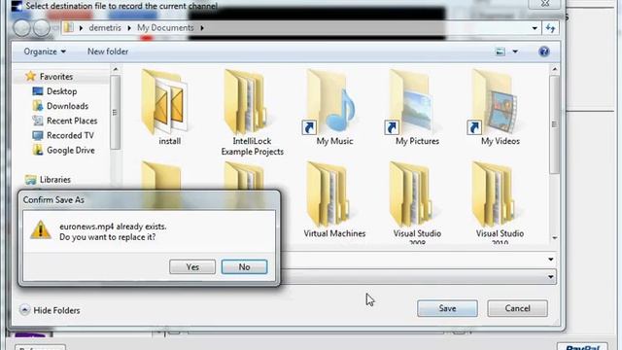Expand arrow after demetris breadcrumb

[x=129, y=28]
